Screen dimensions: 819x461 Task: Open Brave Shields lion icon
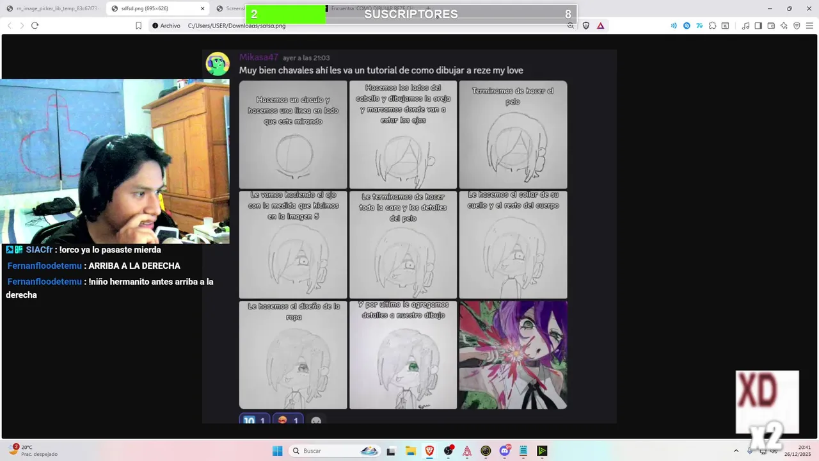pos(585,26)
